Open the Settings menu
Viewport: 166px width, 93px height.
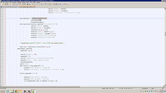[24, 2]
